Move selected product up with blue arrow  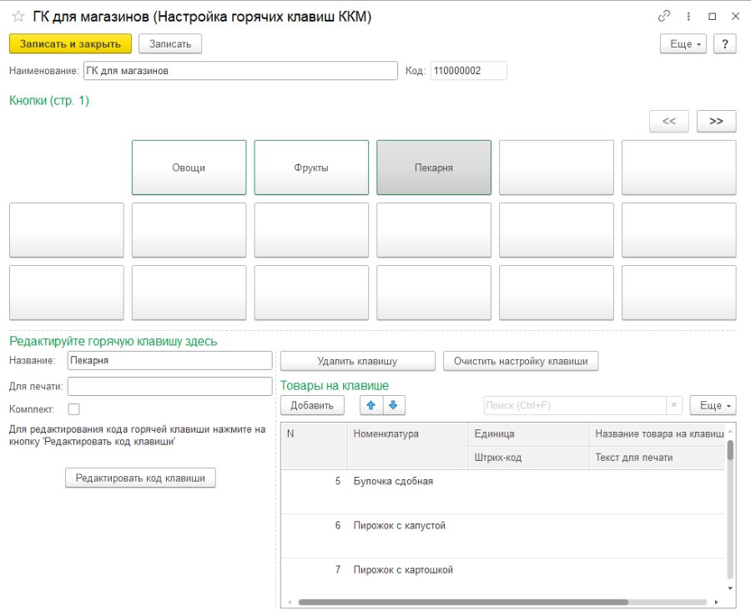[370, 406]
